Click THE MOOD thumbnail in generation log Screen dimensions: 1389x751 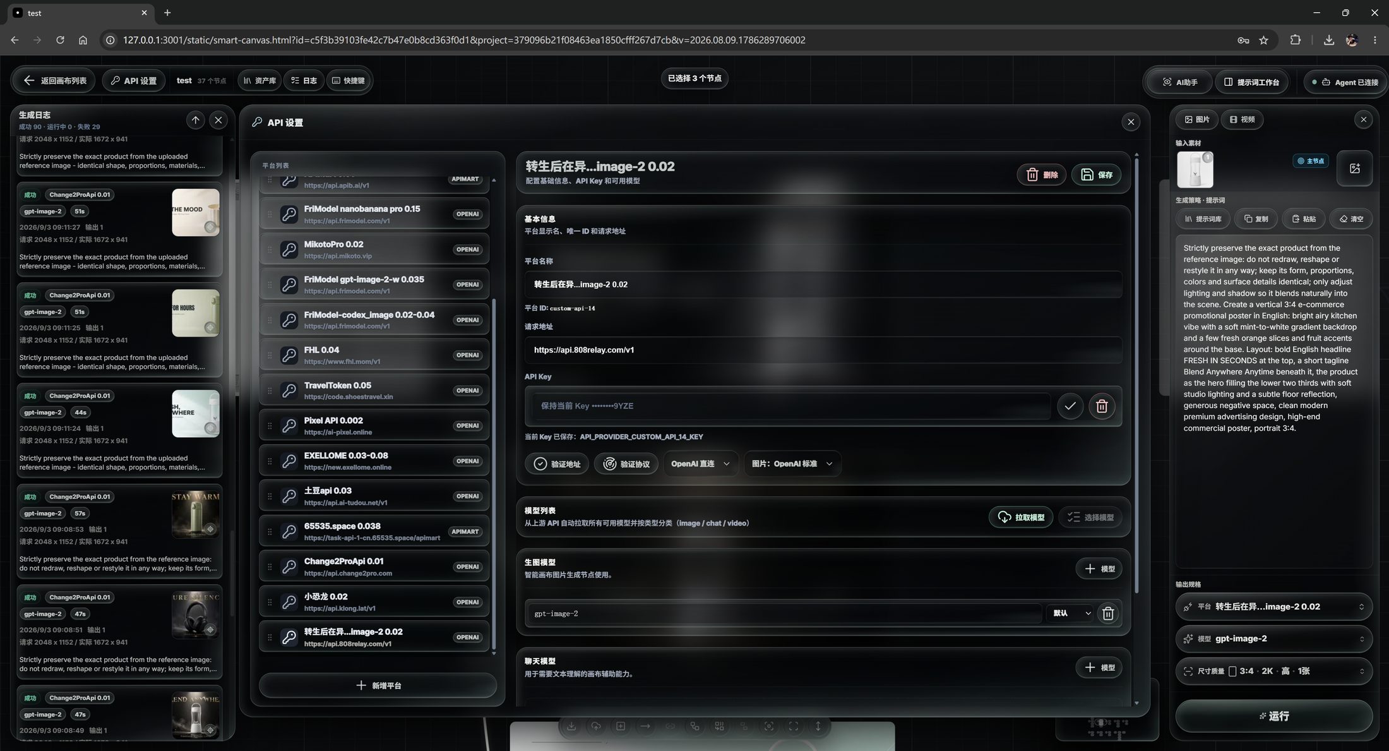196,212
